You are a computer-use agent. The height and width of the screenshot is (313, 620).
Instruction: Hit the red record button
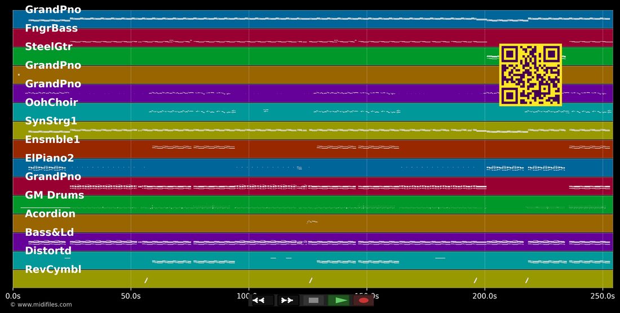(x=364, y=301)
